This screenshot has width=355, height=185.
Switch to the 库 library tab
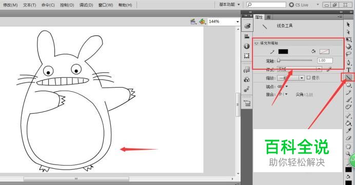268,17
